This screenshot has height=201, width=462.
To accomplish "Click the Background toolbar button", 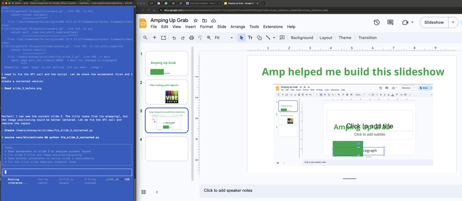I will coord(302,38).
